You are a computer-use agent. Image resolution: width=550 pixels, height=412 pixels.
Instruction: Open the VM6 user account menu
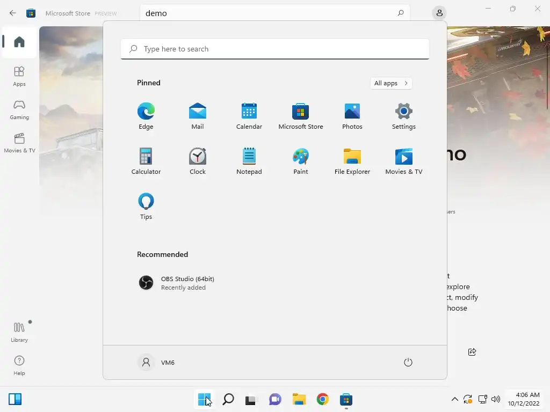pyautogui.click(x=156, y=362)
